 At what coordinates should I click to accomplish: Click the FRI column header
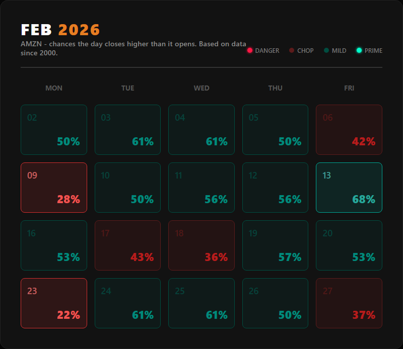coord(349,88)
